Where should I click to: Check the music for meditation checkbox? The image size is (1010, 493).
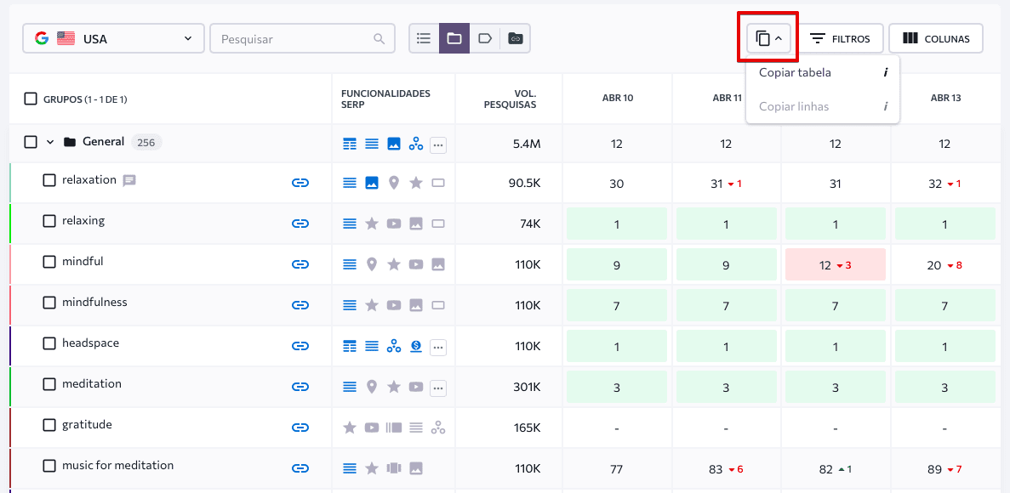[x=49, y=466]
